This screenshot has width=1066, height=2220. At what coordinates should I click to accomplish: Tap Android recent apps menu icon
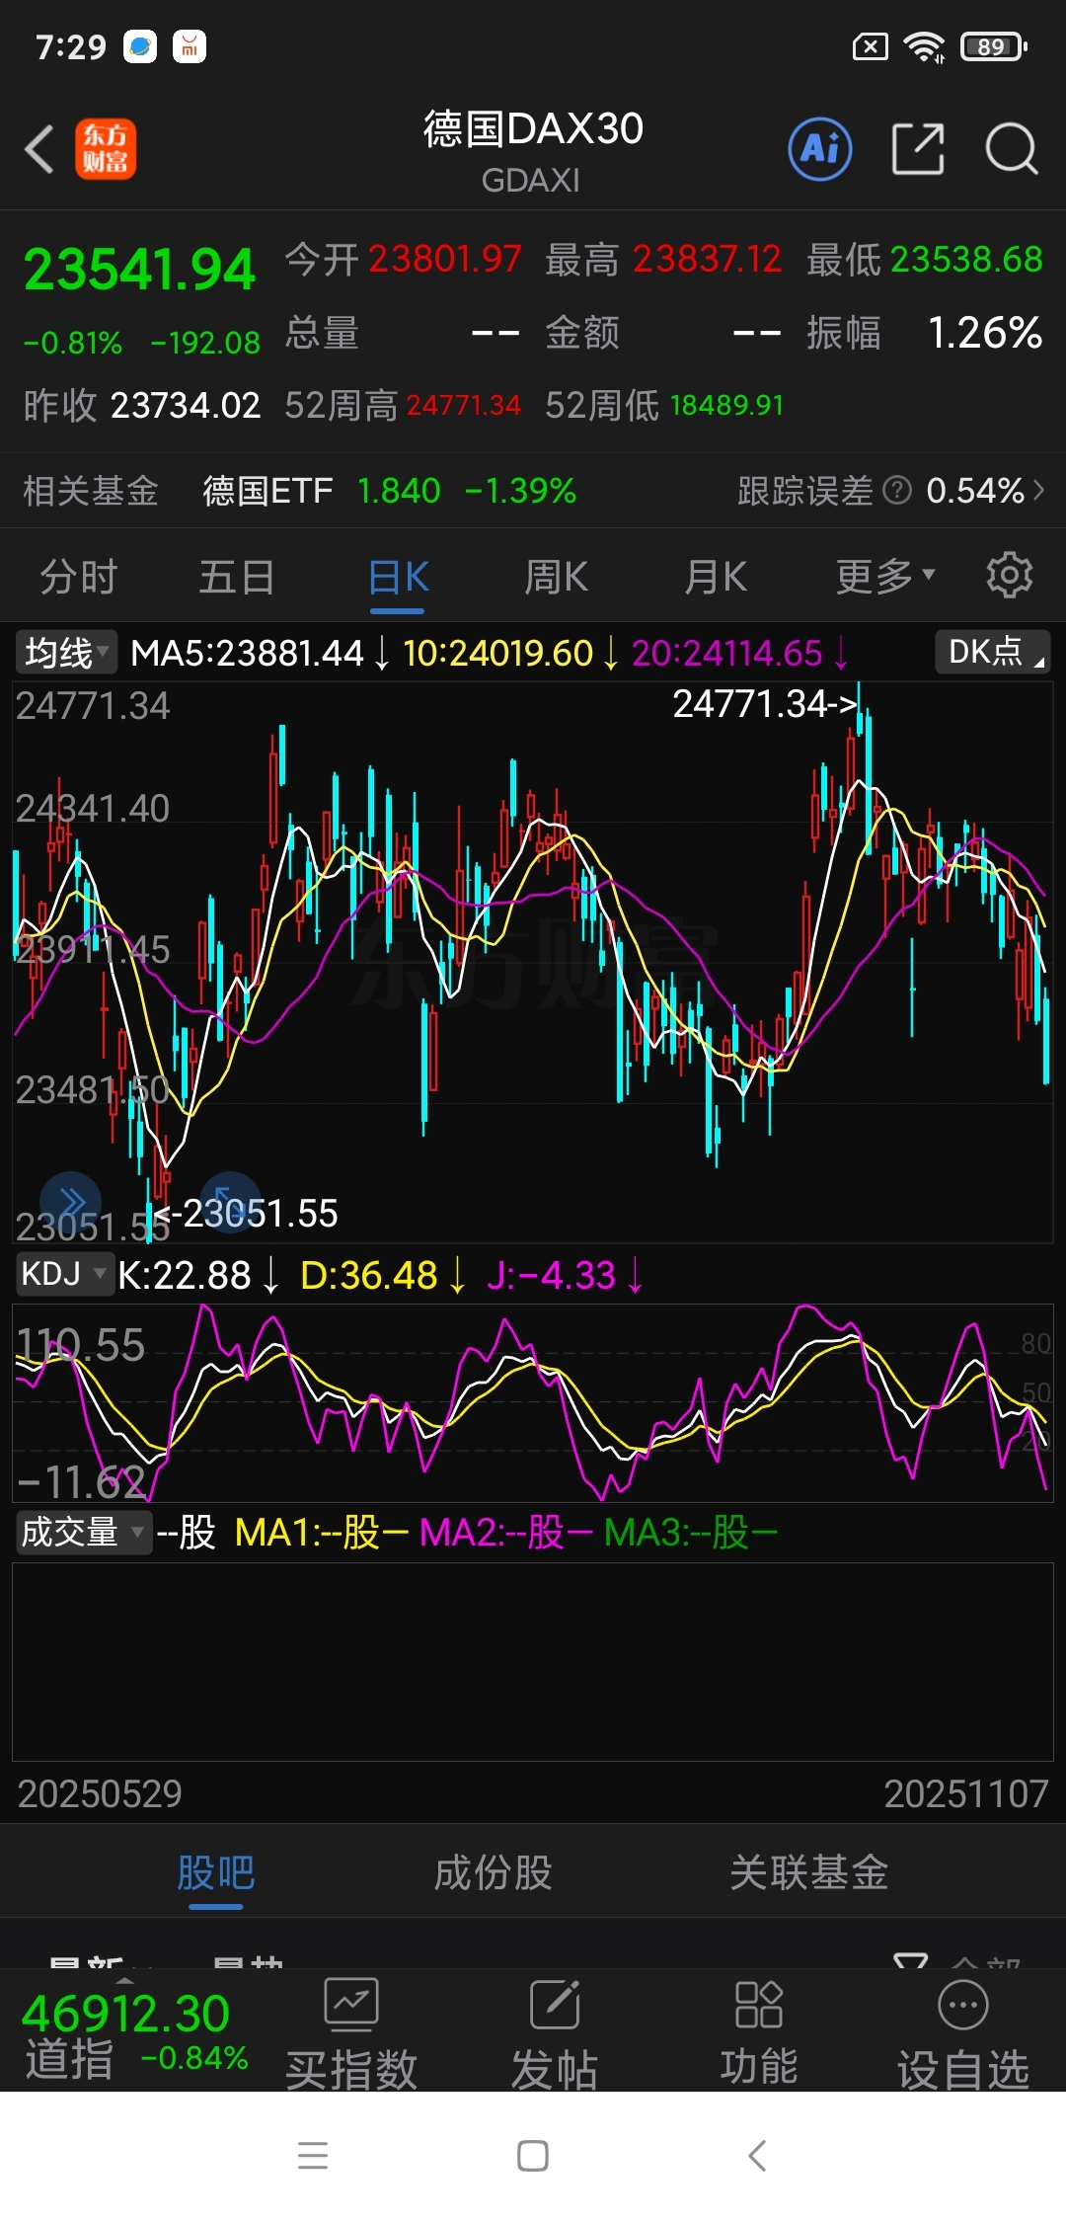coord(313,2155)
